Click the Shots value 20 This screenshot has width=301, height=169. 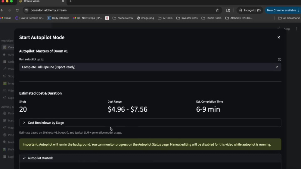pyautogui.click(x=23, y=109)
